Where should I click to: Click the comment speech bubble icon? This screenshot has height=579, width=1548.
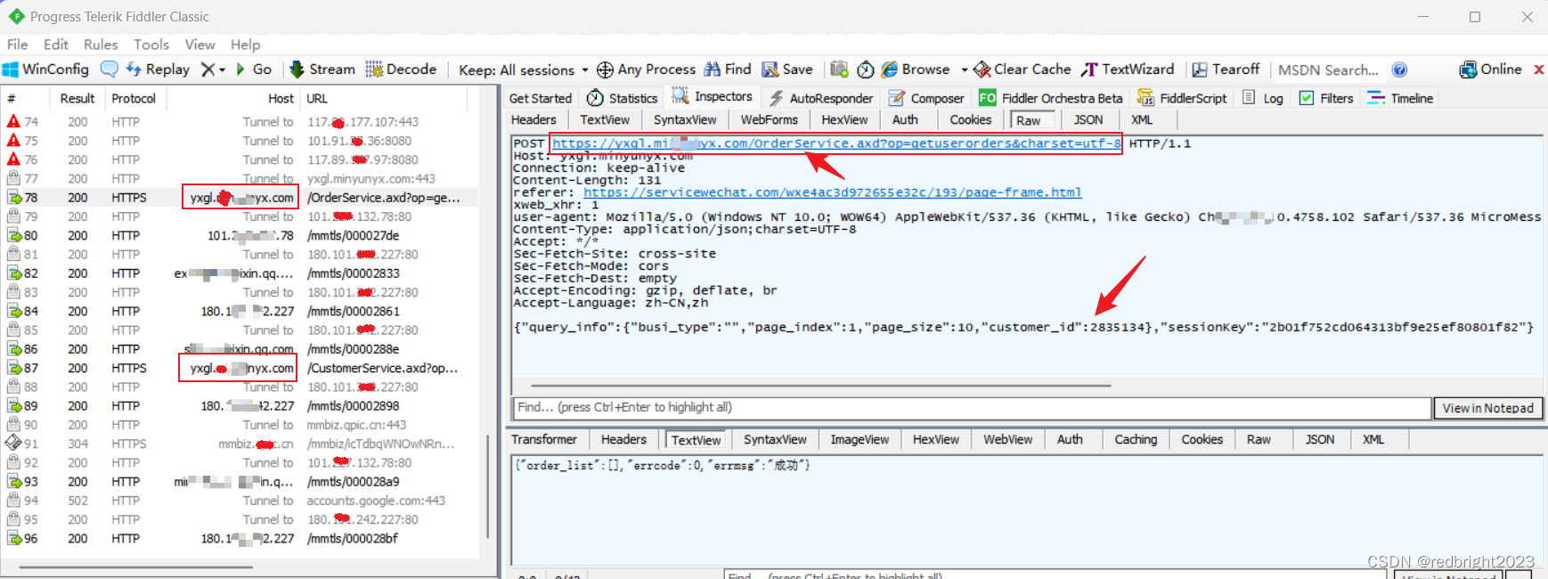point(109,69)
